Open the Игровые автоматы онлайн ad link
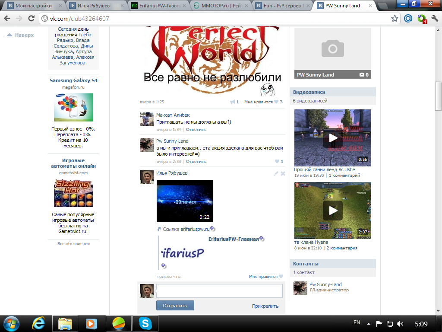The width and height of the screenshot is (442, 332). 73,163
